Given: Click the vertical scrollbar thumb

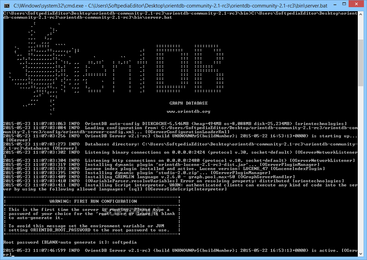Looking at the screenshot, I should [x=361, y=63].
